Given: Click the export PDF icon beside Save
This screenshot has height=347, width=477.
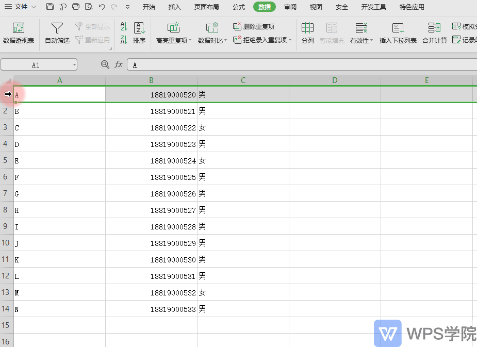Looking at the screenshot, I should (x=63, y=6).
